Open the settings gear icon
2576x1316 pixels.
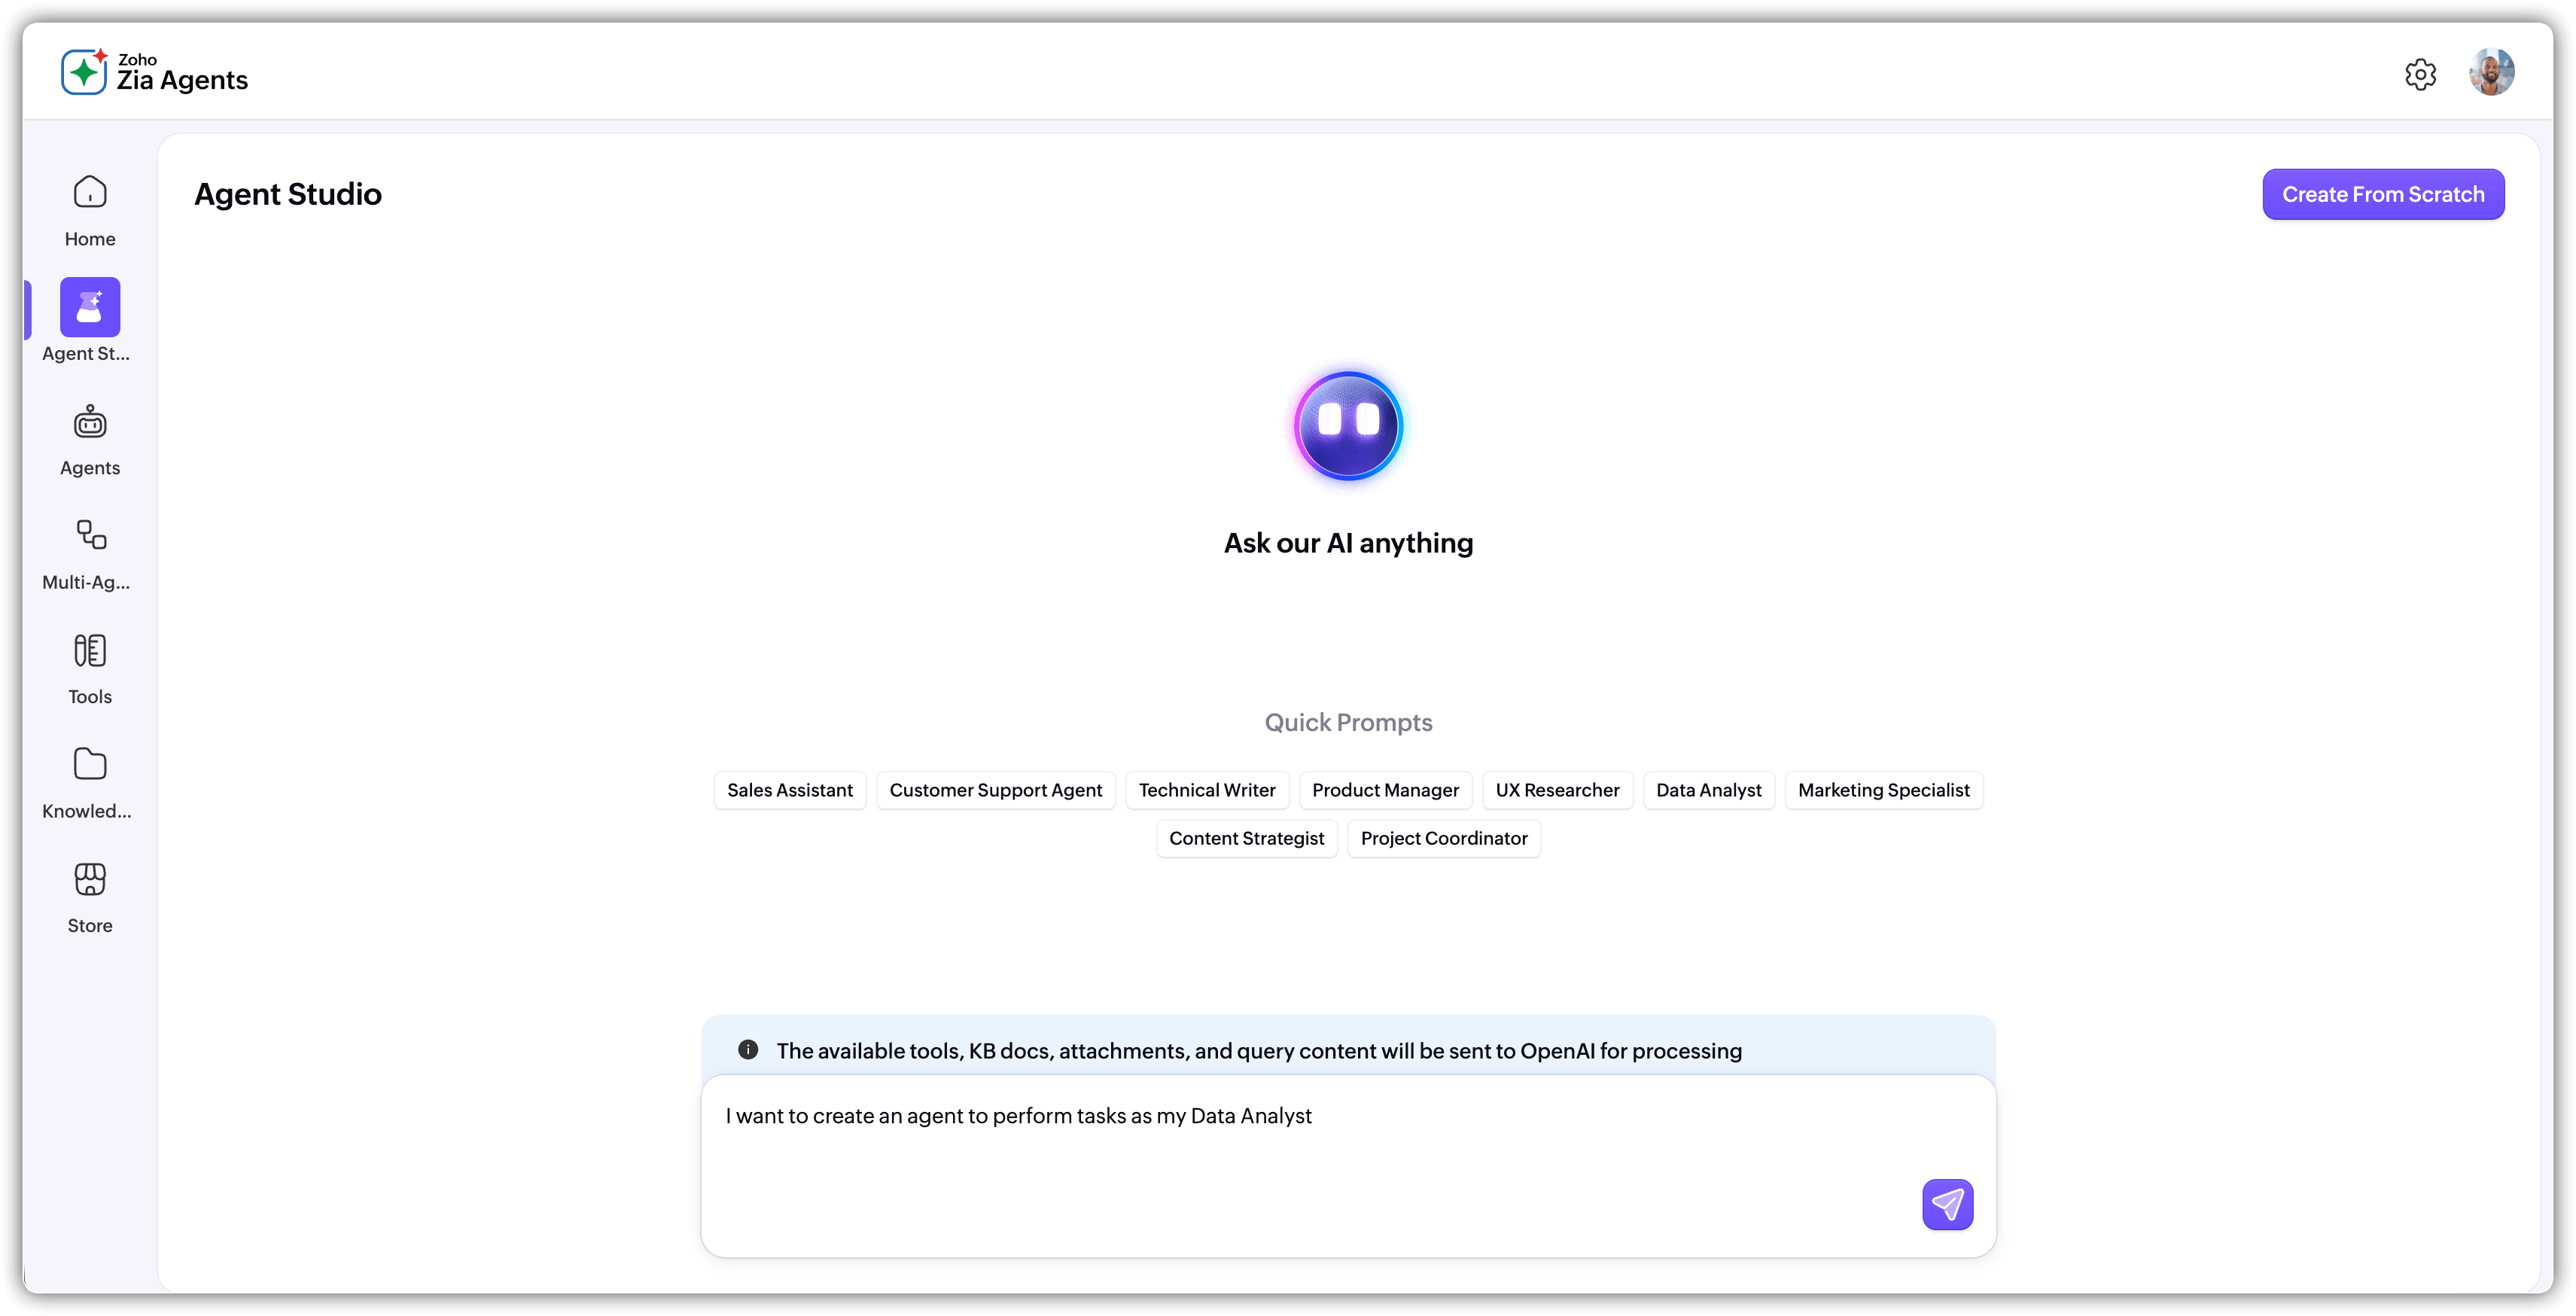2420,74
